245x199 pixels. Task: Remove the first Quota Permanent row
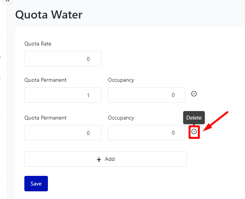pyautogui.click(x=194, y=94)
